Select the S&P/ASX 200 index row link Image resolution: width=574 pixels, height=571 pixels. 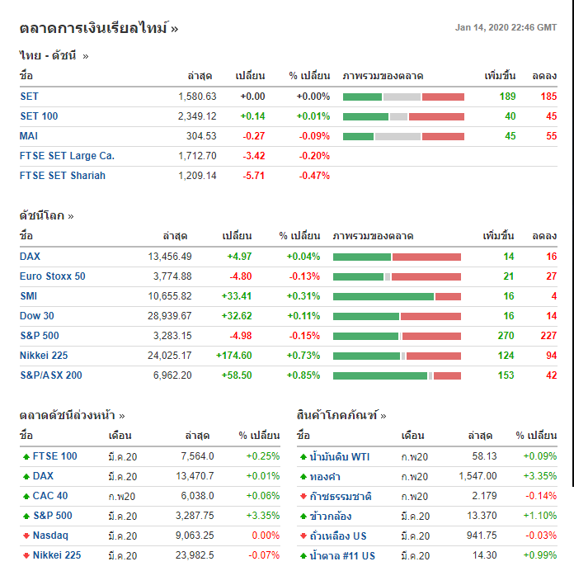point(51,375)
